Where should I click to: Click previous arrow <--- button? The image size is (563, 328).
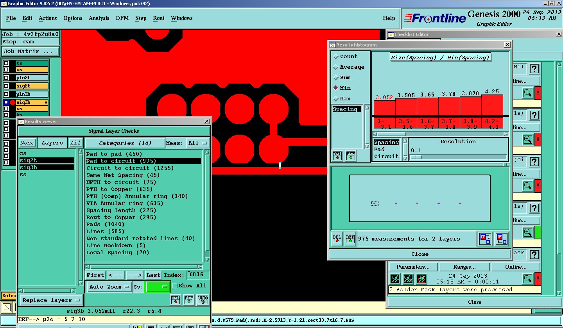click(x=116, y=275)
